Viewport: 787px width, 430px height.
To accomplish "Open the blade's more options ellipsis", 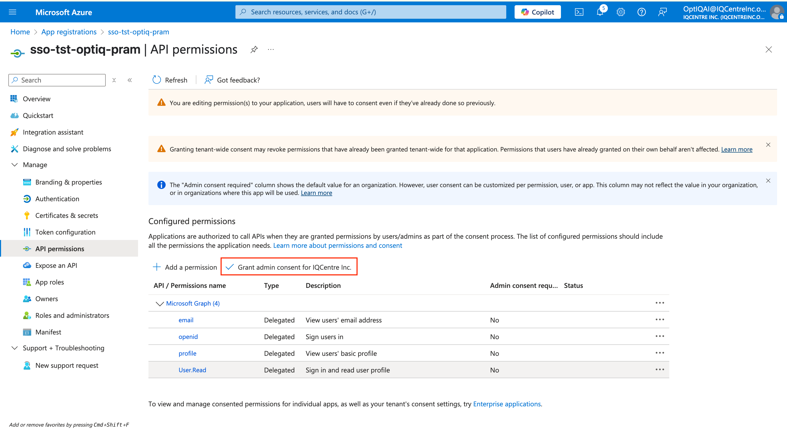I will point(271,49).
